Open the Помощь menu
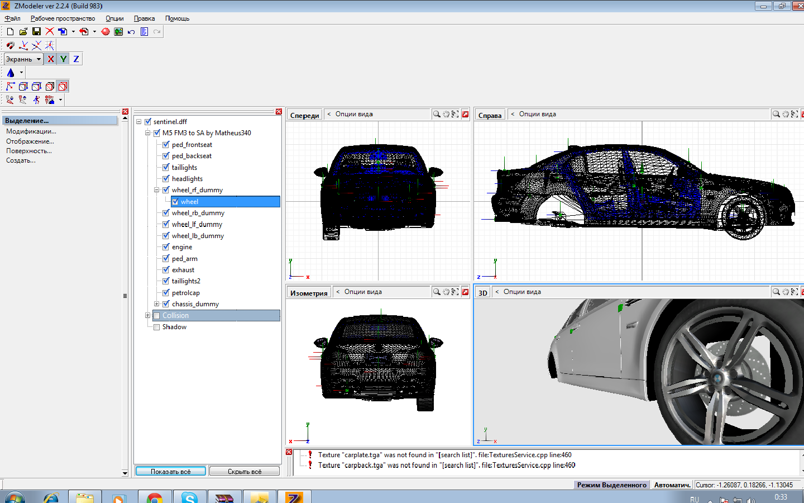804x503 pixels. (177, 18)
